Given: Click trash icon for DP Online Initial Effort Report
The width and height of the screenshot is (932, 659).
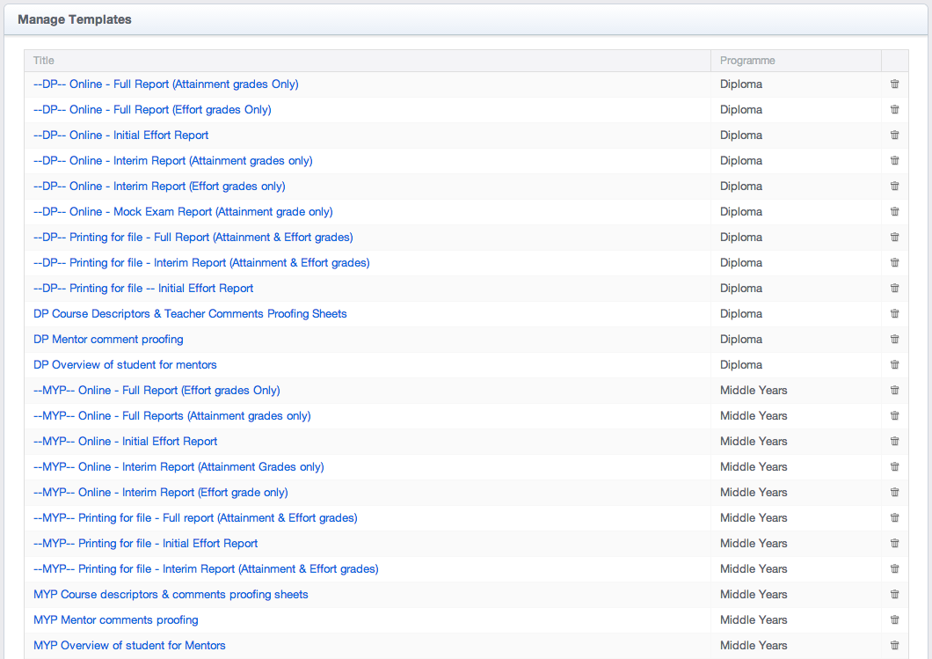Looking at the screenshot, I should pyautogui.click(x=894, y=135).
